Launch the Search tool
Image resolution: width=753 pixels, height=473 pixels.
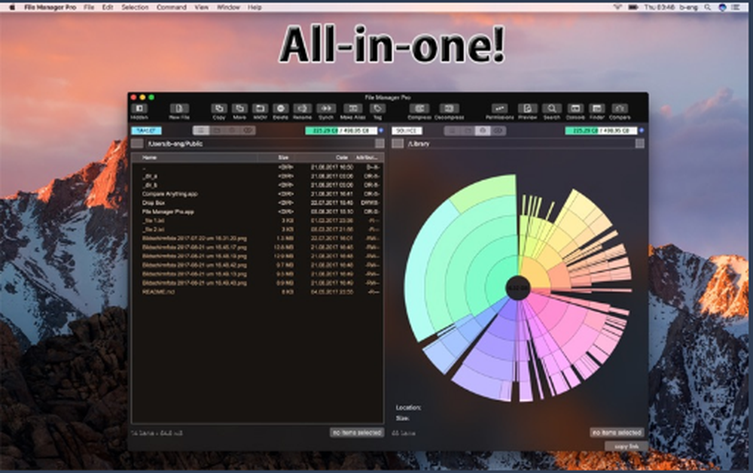pyautogui.click(x=551, y=110)
